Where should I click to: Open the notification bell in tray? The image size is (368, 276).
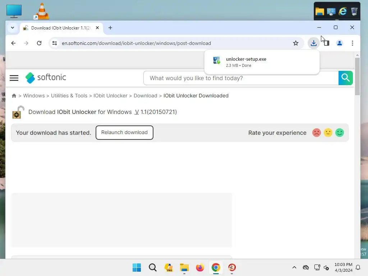[x=358, y=267]
